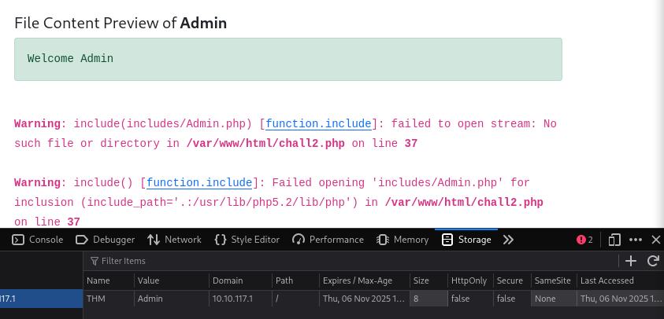Click the cookie expiry date cell
Viewport: 664px width, 319px height.
coord(365,299)
